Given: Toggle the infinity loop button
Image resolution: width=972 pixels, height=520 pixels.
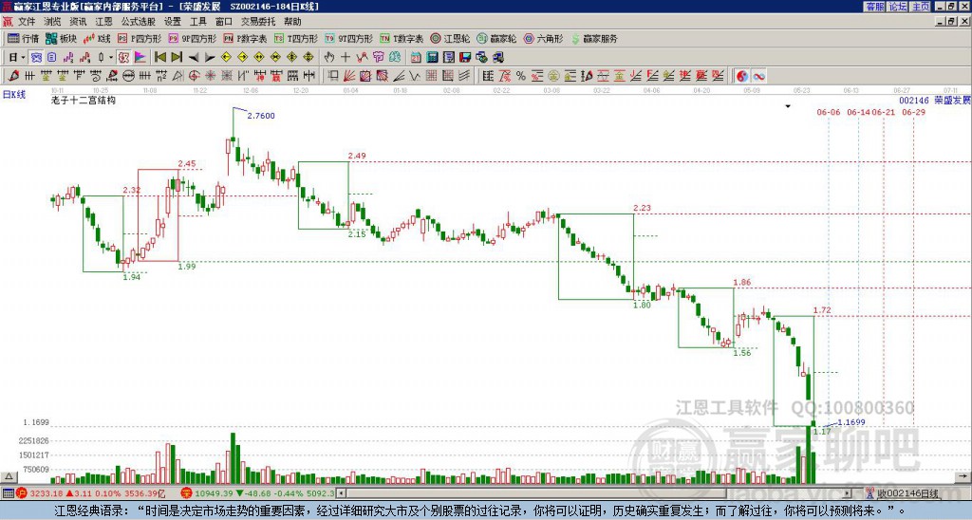Looking at the screenshot, I should coord(758,76).
